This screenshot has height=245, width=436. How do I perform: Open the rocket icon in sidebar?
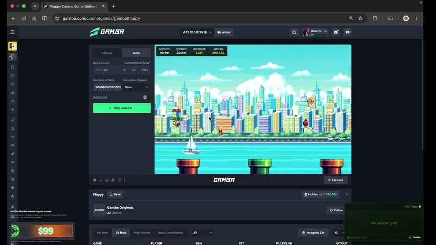pyautogui.click(x=12, y=154)
